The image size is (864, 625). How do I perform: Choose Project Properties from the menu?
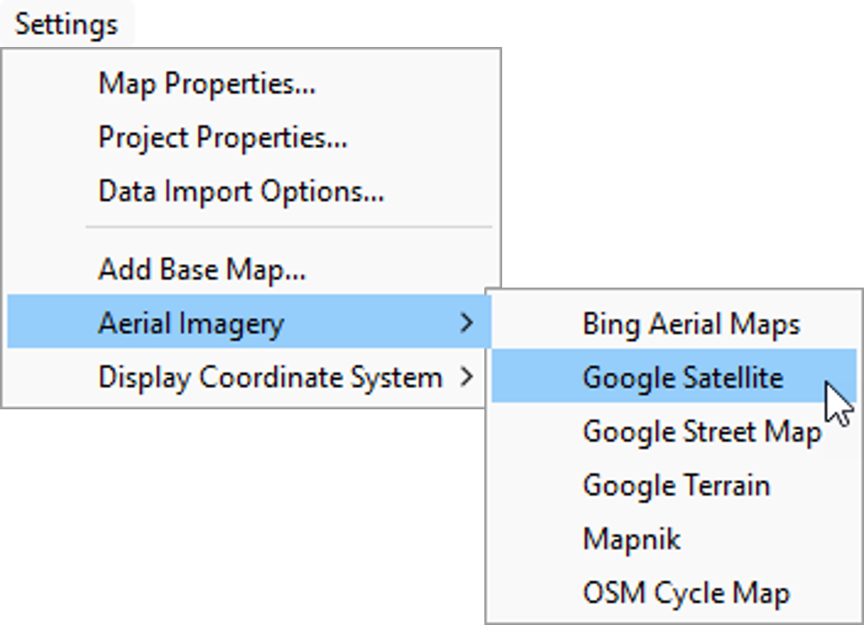point(222,137)
